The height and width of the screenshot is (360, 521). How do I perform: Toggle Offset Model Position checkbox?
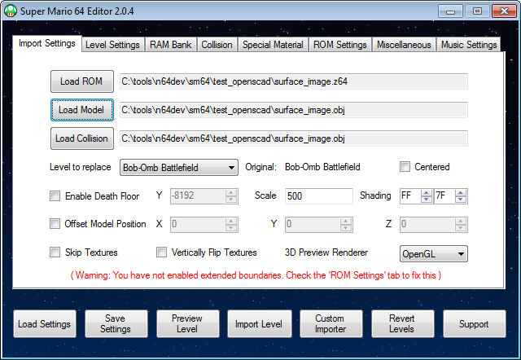pyautogui.click(x=55, y=224)
